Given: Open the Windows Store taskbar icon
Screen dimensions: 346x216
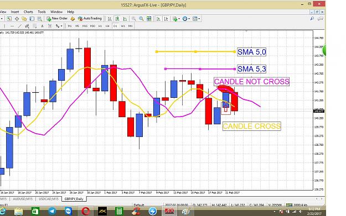Looking at the screenshot, I should 35,212.
